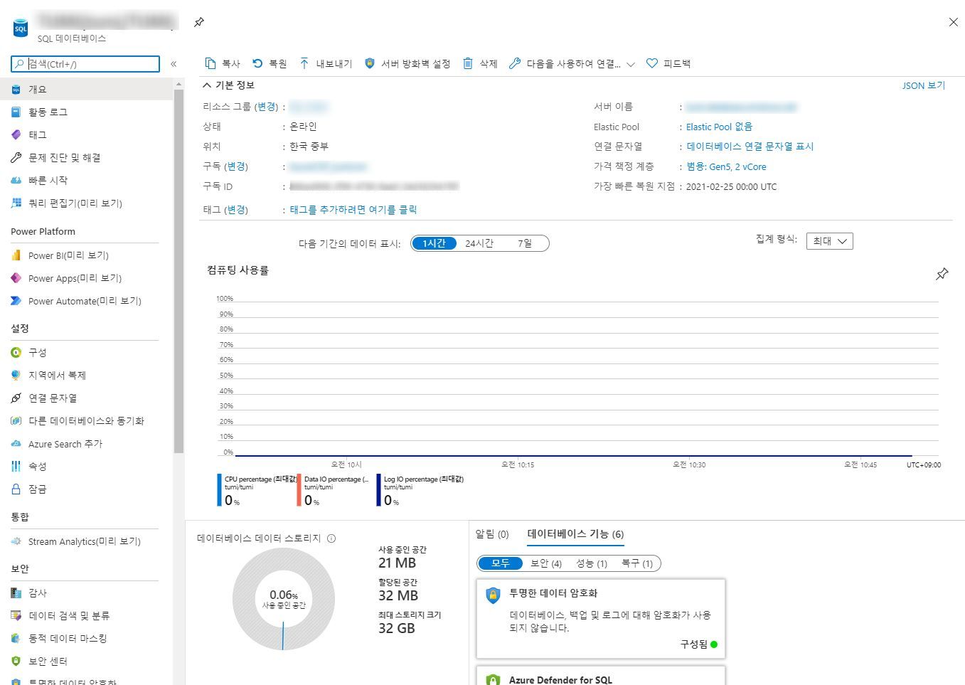Viewport: 965px width, 685px height.
Task: Open Power Automate(미리 보기)
Action: pyautogui.click(x=87, y=301)
